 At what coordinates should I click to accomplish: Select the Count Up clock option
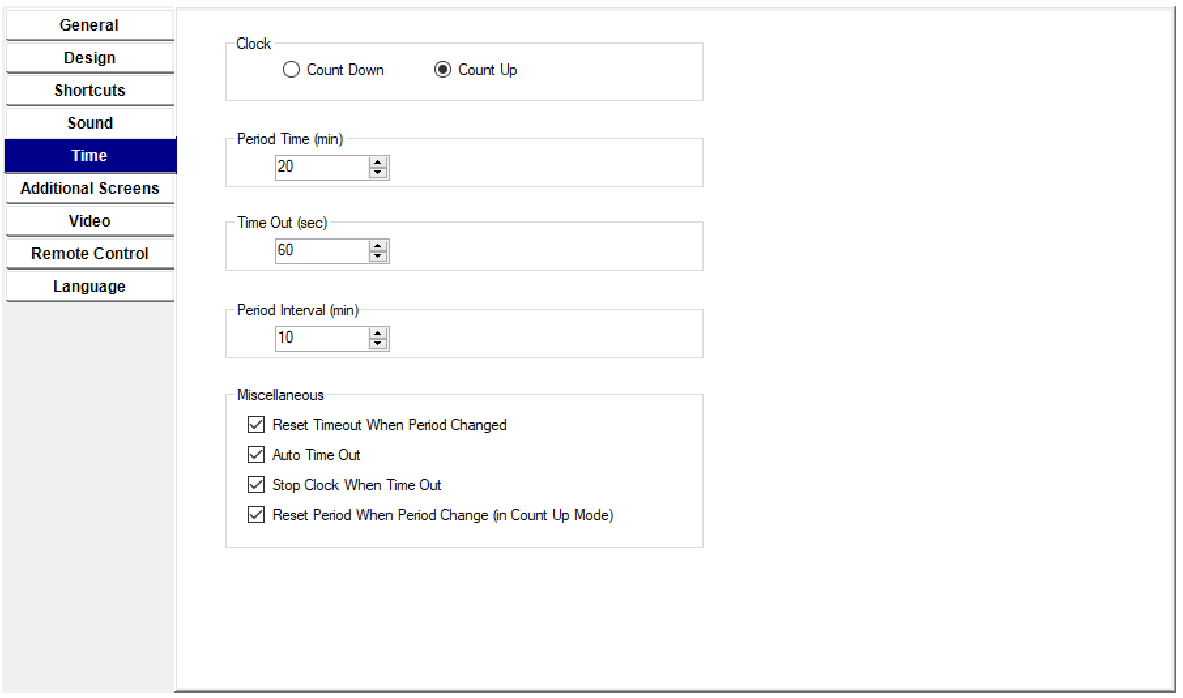click(x=443, y=70)
